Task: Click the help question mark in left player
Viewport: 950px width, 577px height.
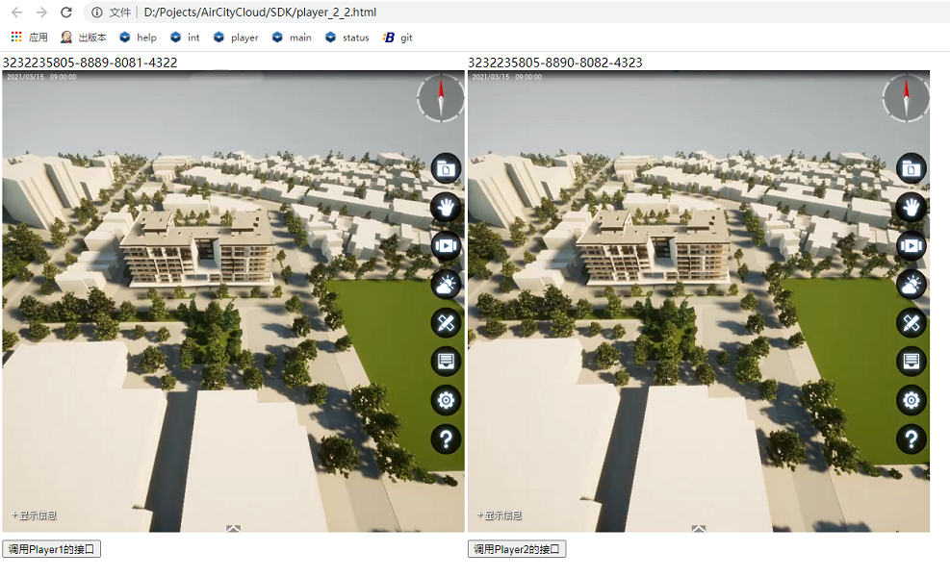Action: 446,439
